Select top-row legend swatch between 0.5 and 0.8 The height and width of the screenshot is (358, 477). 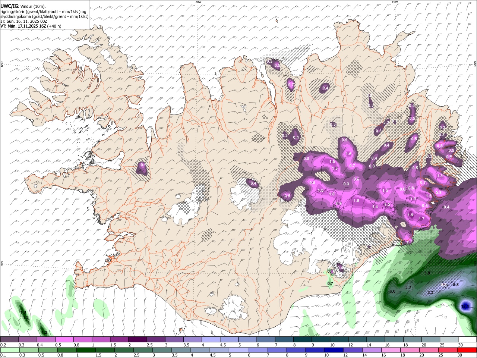tap(64, 340)
